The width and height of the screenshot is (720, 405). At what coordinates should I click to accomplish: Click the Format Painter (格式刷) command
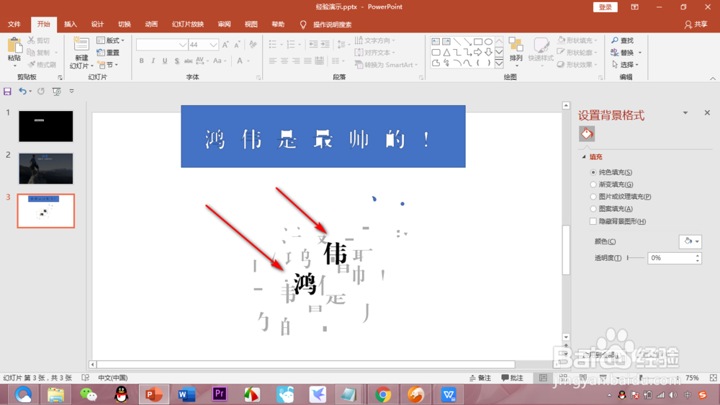pos(41,64)
